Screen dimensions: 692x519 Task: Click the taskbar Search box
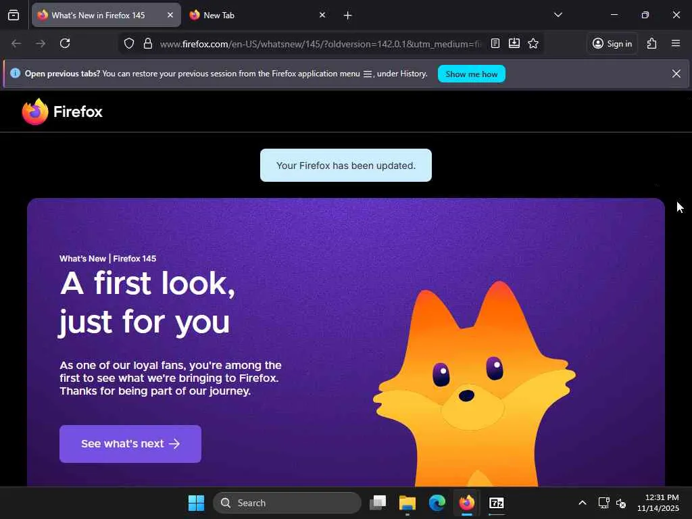point(287,503)
